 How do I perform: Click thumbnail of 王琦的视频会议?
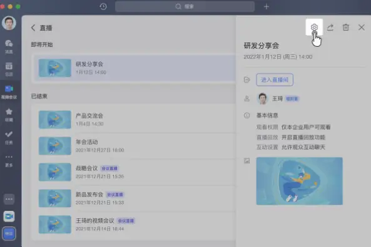(x=55, y=225)
